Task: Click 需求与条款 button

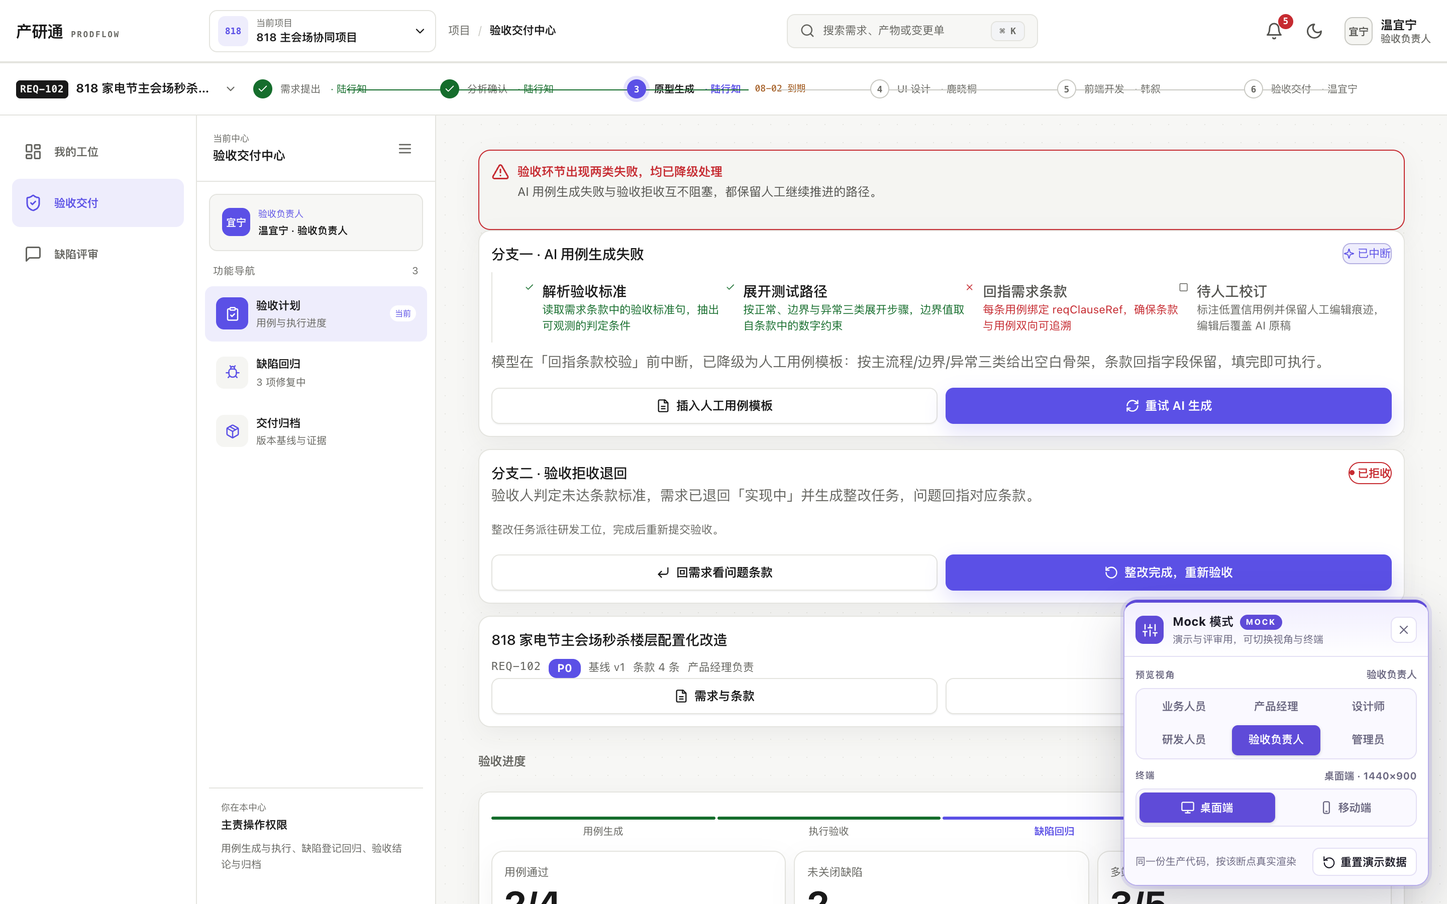Action: click(x=714, y=696)
